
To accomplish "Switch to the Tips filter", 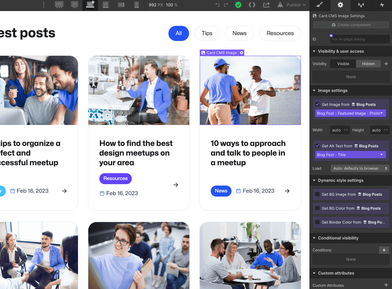I will [207, 33].
